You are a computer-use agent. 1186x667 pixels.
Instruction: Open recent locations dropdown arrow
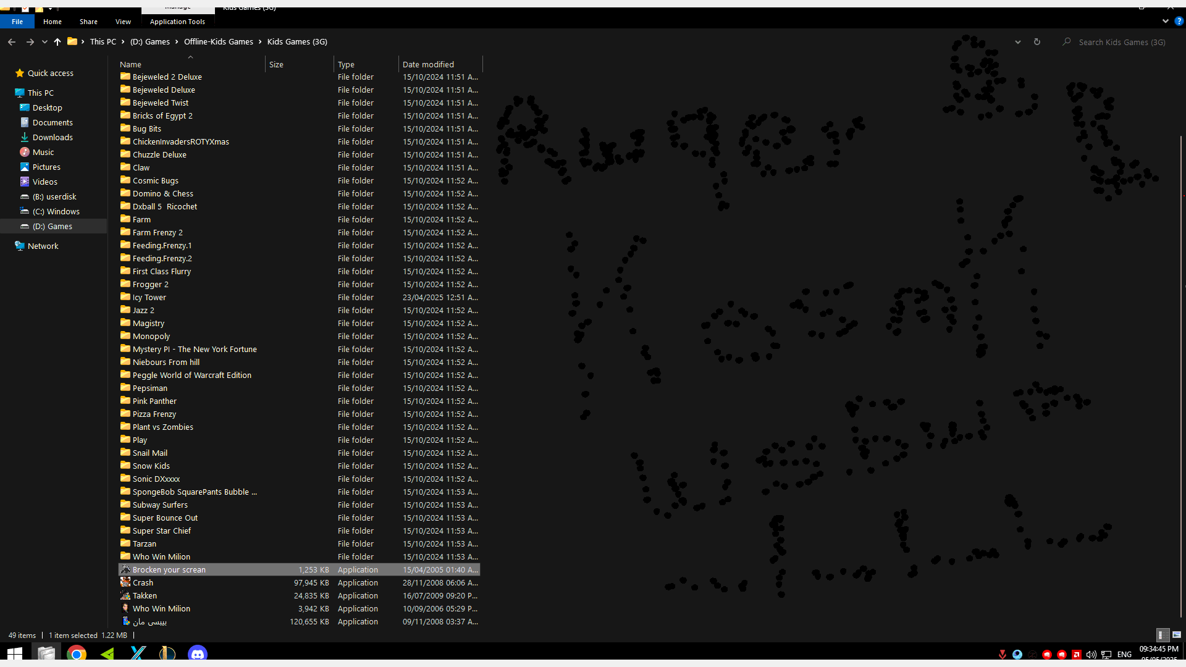pyautogui.click(x=44, y=42)
